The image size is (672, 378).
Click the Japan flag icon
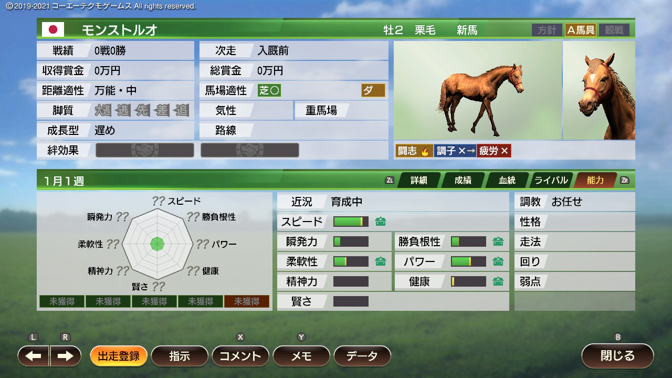click(53, 30)
